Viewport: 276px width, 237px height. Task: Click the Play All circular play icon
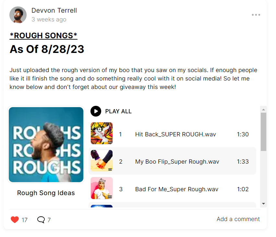(x=96, y=111)
